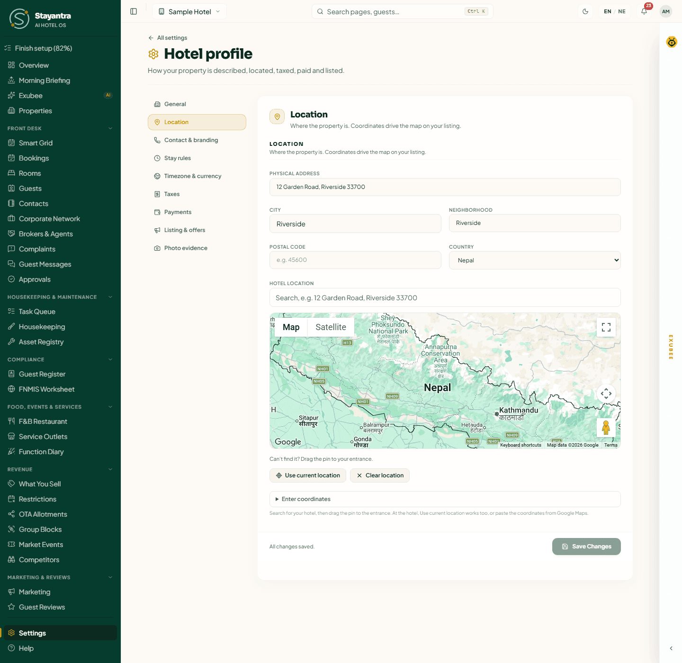Open the Country dropdown

point(535,260)
